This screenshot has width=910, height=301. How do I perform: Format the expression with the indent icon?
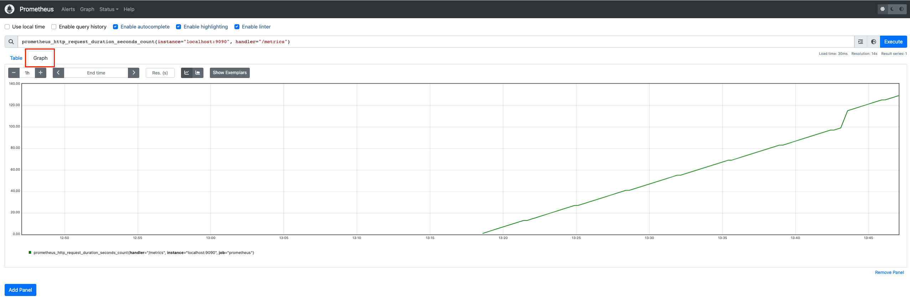[x=860, y=42]
